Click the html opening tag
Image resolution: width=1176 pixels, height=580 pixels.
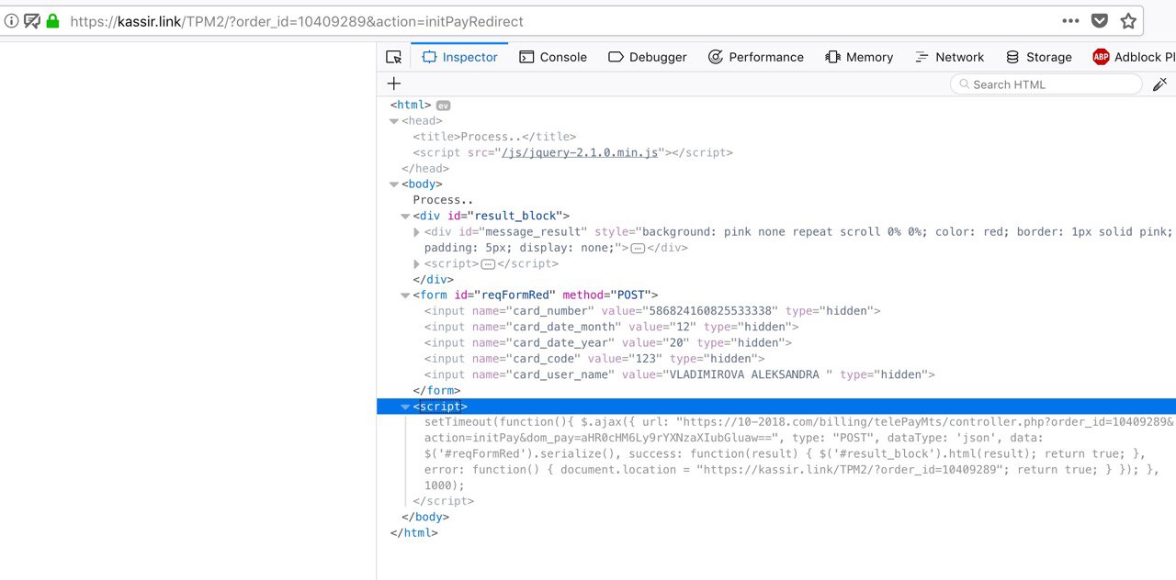coord(411,106)
